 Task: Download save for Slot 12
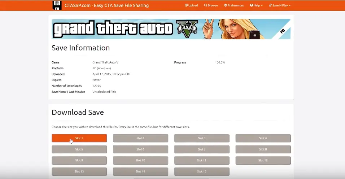click(263, 160)
